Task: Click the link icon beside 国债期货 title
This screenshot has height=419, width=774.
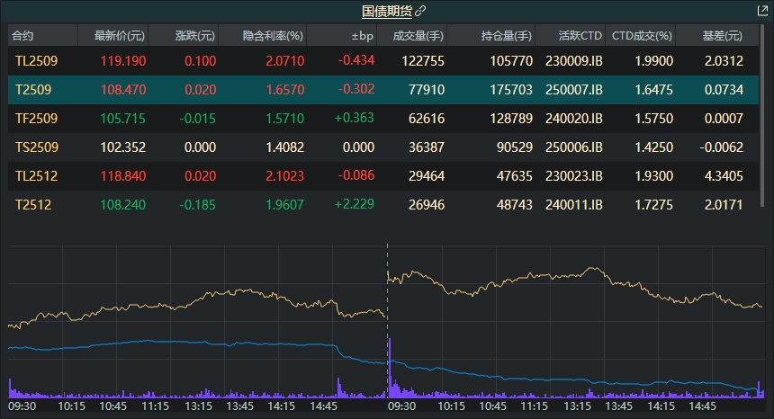Action: [x=420, y=11]
